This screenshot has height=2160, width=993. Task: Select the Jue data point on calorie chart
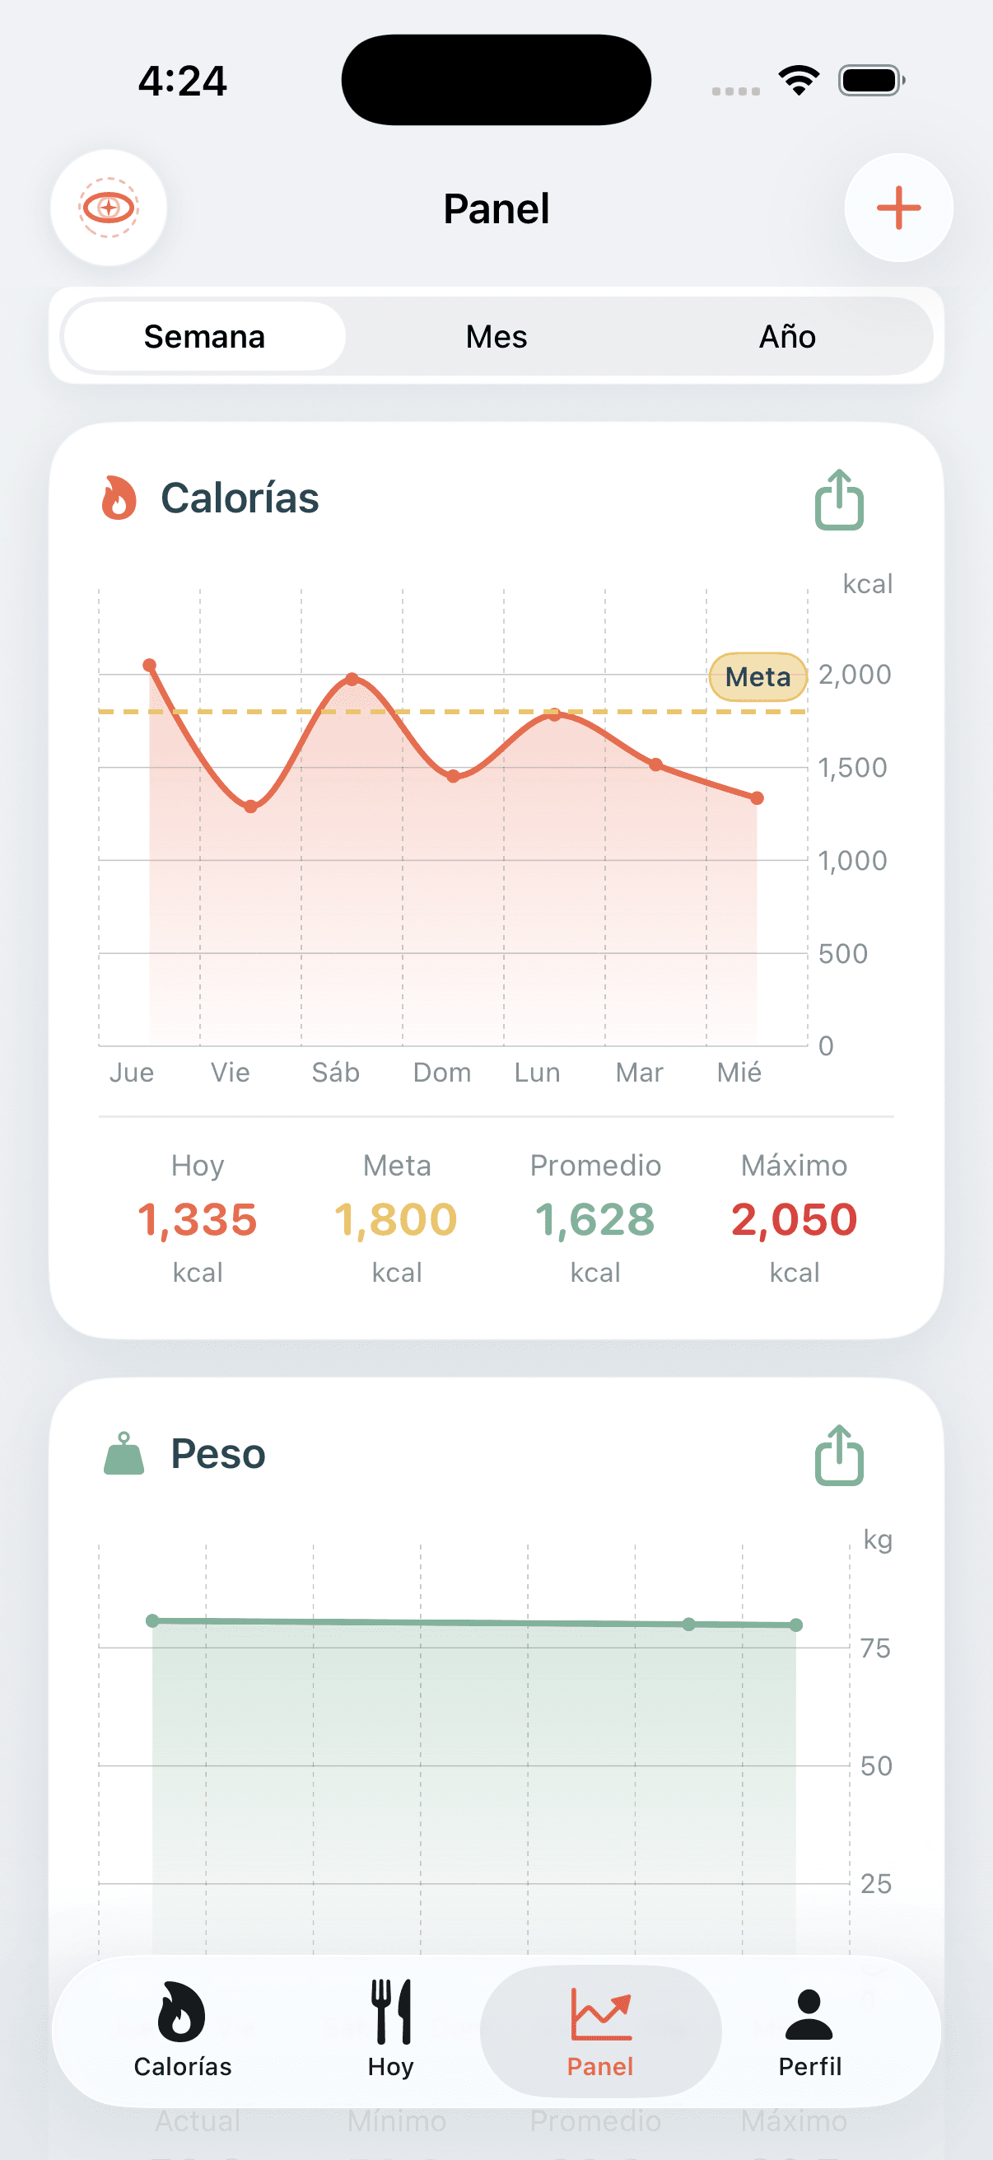coord(149,665)
